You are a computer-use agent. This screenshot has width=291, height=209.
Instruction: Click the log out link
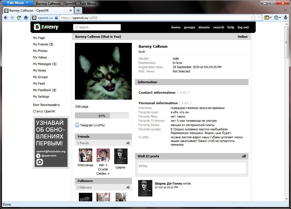click(243, 27)
